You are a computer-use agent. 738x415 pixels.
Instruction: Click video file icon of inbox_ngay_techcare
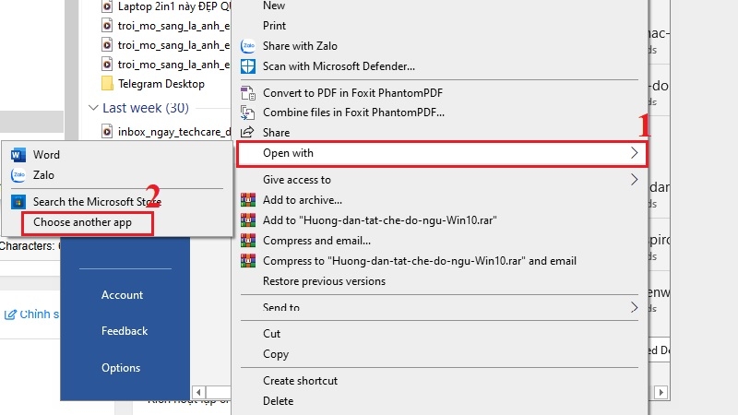[x=107, y=132]
